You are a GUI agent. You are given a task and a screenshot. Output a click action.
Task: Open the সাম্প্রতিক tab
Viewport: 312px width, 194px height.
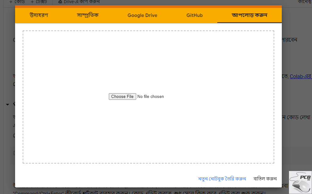pyautogui.click(x=87, y=15)
